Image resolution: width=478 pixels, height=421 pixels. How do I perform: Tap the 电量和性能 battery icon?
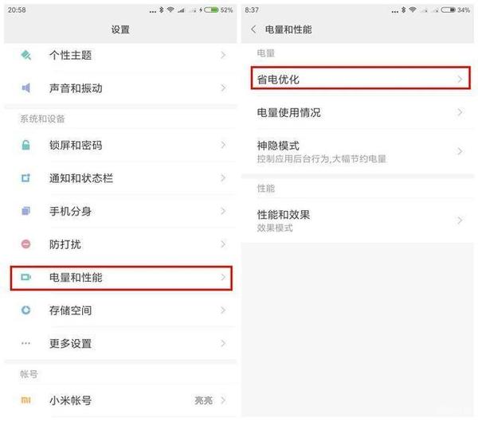pyautogui.click(x=26, y=277)
